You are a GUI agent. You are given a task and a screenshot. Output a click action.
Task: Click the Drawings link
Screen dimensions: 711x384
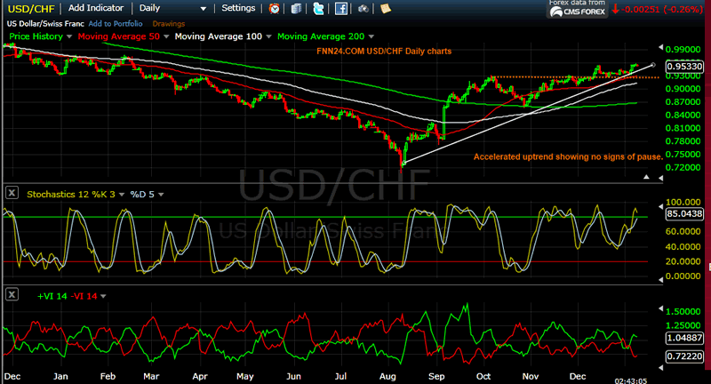168,23
